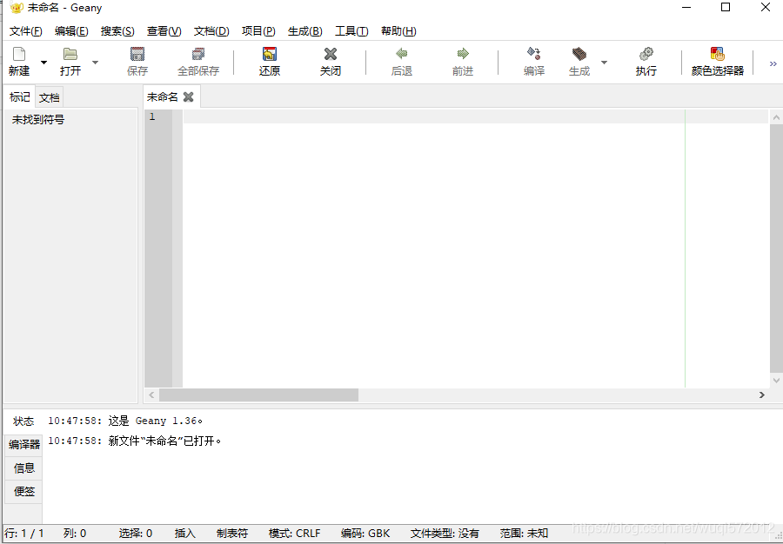Image resolution: width=783 pixels, height=544 pixels.
Task: Click the 编码: GBK status entry
Action: point(365,534)
